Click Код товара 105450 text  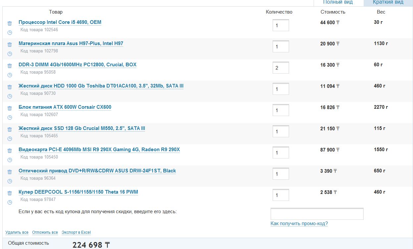39,157
